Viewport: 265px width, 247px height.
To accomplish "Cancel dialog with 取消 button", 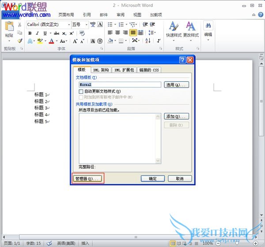I will click(x=180, y=179).
